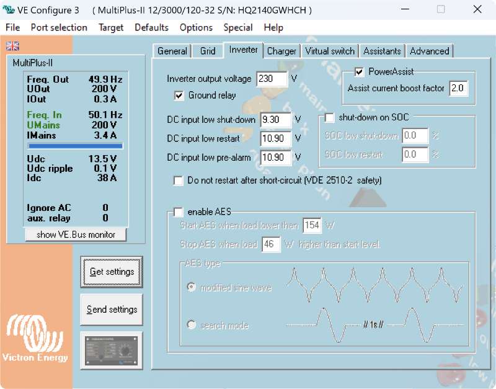Open the Port selection menu

[59, 27]
